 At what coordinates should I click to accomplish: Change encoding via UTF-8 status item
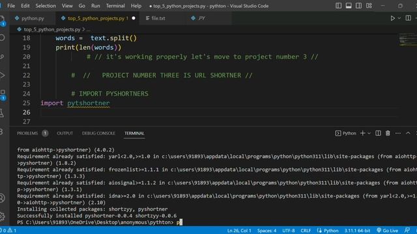tap(288, 231)
